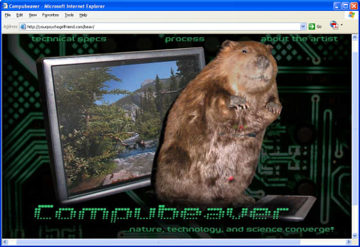Image resolution: width=360 pixels, height=247 pixels.
Task: Open the View menu
Action: point(33,15)
